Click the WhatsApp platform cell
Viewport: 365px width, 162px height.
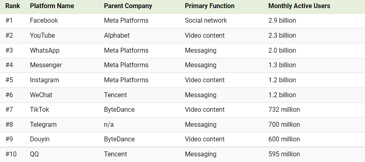44,51
